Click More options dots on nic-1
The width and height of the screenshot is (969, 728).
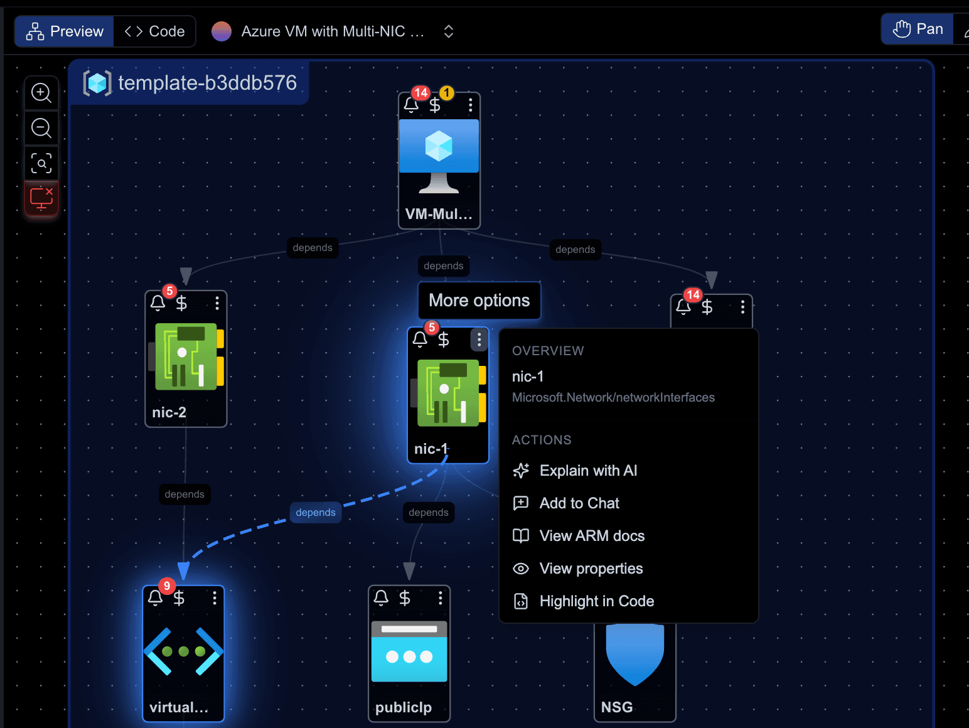click(479, 340)
